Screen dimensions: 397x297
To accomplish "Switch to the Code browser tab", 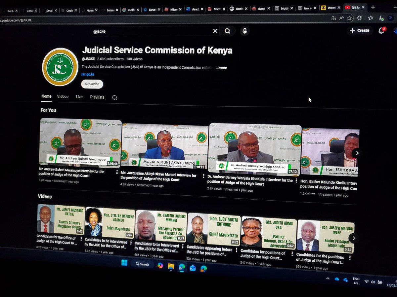I will tap(69, 11).
